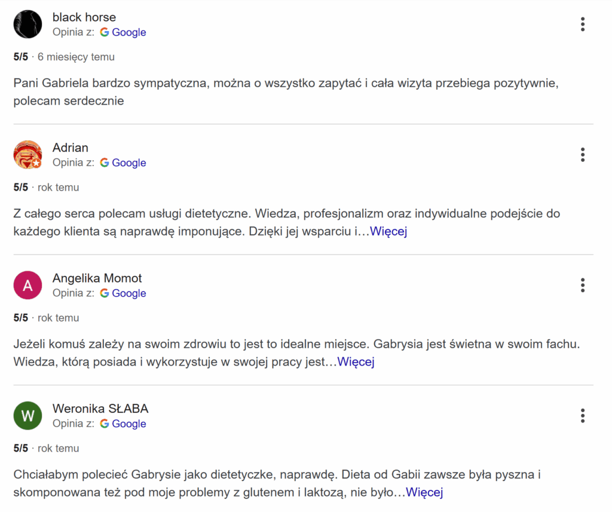Viewport: 612px width, 512px height.
Task: Click the reviewer name 'Angelika Momot'
Action: [x=97, y=278]
